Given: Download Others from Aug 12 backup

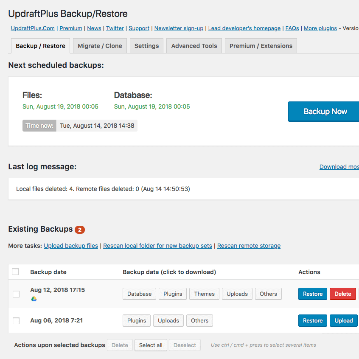Looking at the screenshot, I should tap(268, 294).
